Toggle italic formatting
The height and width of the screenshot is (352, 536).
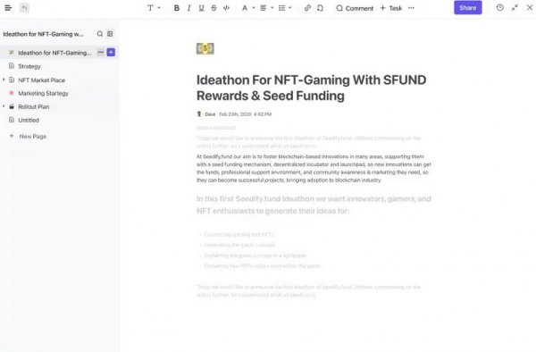click(188, 8)
